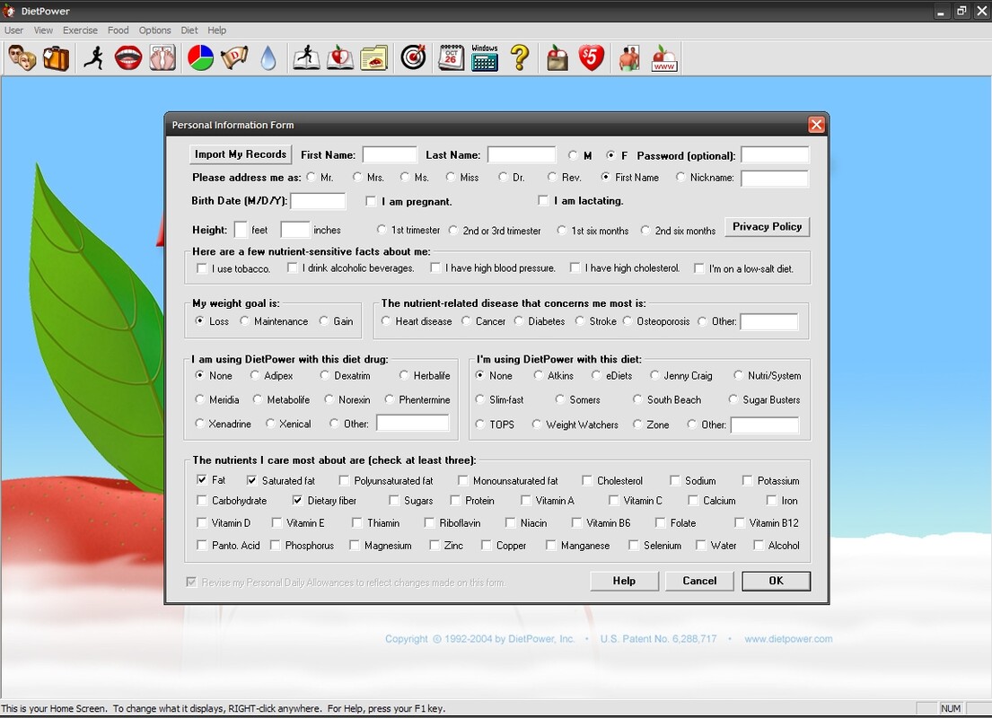Open the Diet menu
This screenshot has height=718, width=992.
tap(189, 31)
